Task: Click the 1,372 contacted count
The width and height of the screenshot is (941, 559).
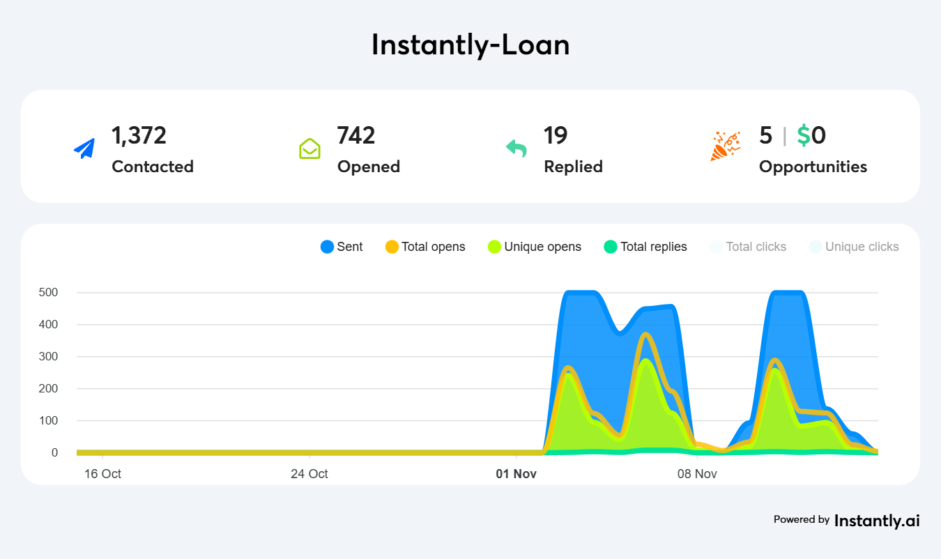Action: (139, 135)
